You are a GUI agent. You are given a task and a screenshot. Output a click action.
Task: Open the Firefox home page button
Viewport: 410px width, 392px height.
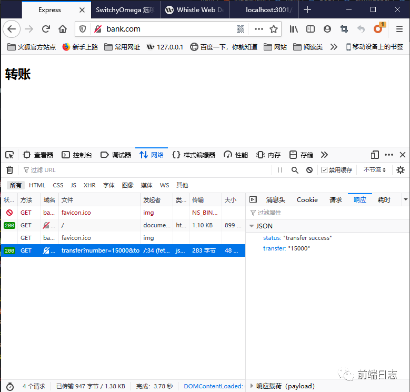pyautogui.click(x=63, y=29)
